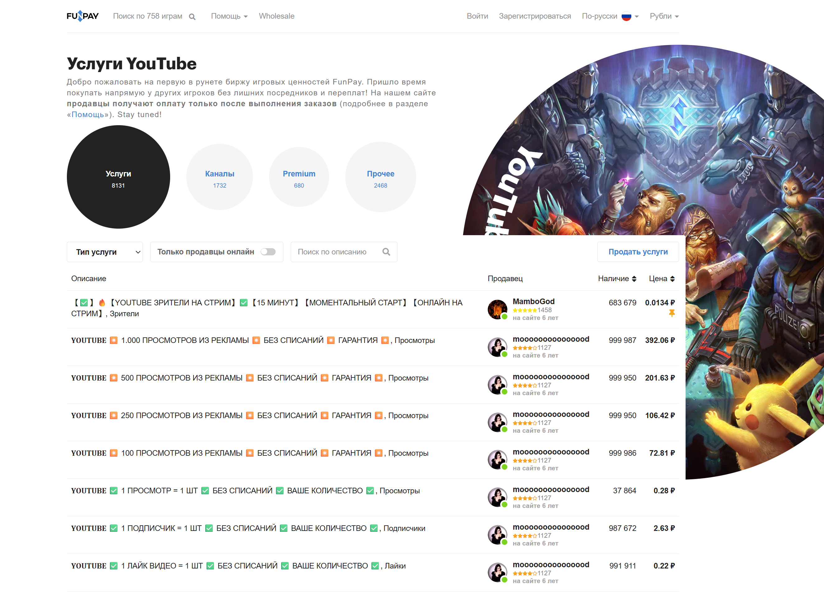The width and height of the screenshot is (824, 598).
Task: Open the Прочее category
Action: click(x=380, y=177)
